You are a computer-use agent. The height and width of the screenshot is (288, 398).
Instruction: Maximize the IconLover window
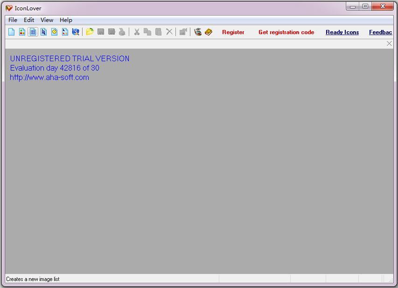point(365,7)
